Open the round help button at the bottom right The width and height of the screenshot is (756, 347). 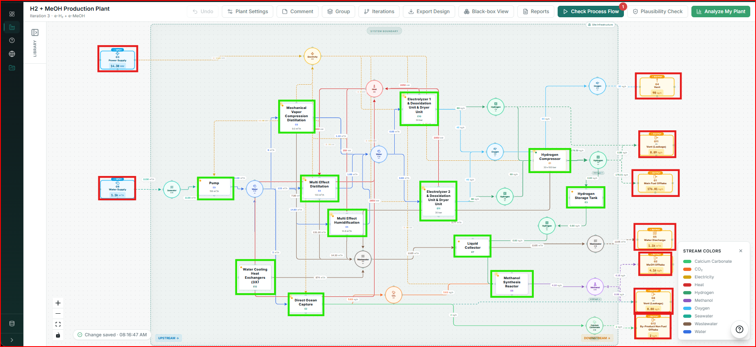(x=740, y=329)
